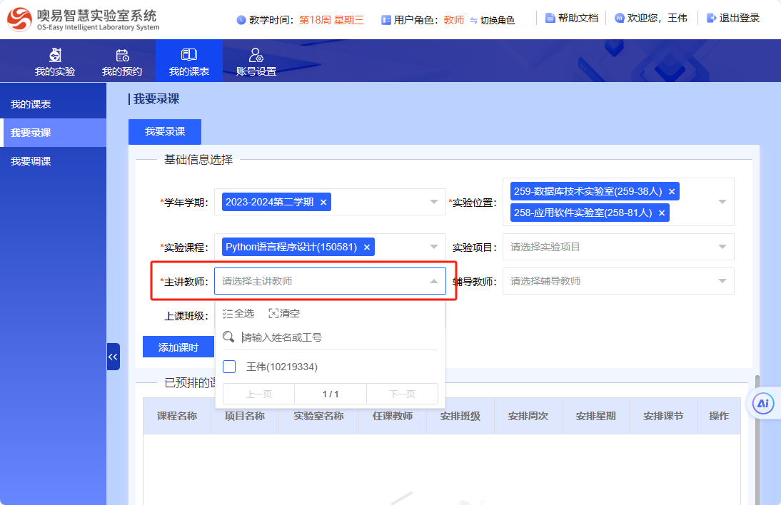The width and height of the screenshot is (781, 505).
Task: Check the 王伟(10219334) teacher checkbox
Action: tap(229, 367)
